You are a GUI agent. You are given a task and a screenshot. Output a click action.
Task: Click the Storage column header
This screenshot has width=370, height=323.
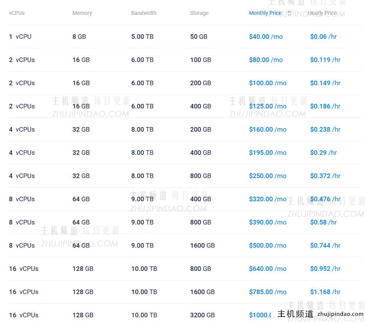click(x=199, y=13)
